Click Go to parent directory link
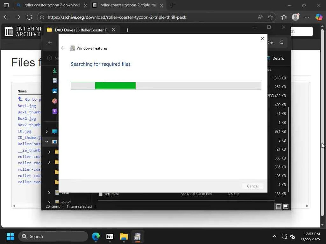 pos(29,99)
